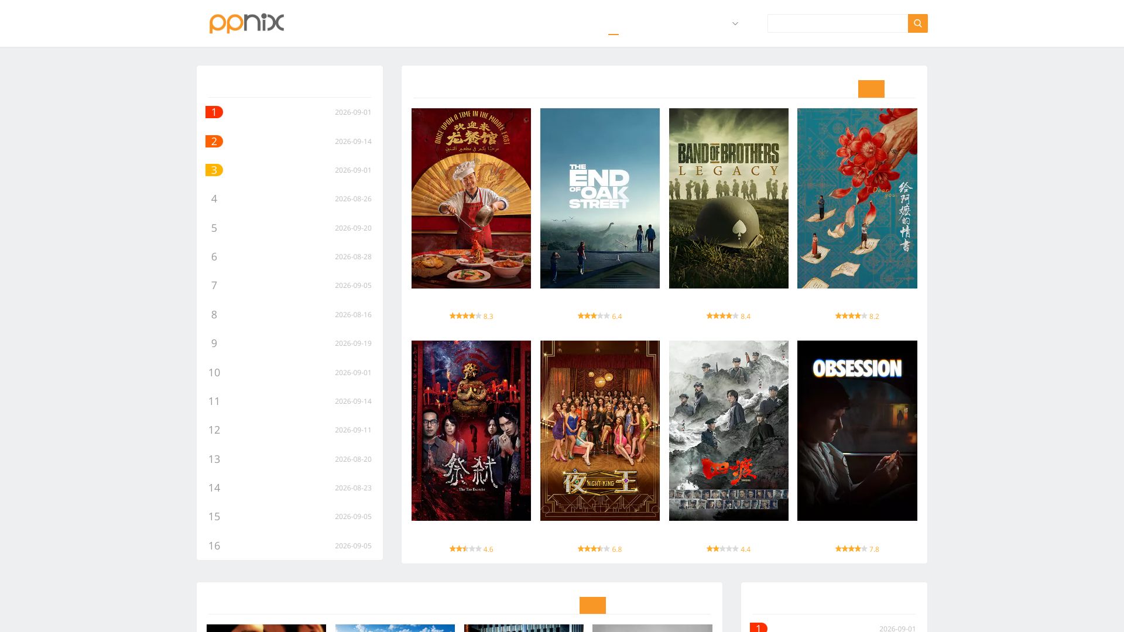Click the red rank 1 badge in the ranking list
The width and height of the screenshot is (1124, 632).
[x=214, y=112]
